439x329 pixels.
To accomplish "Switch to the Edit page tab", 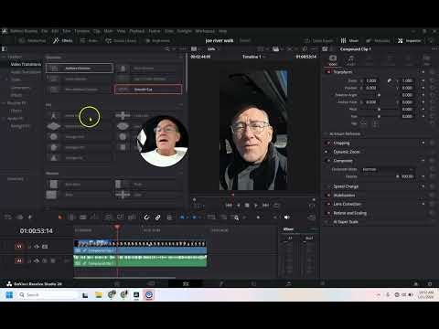I will (186, 284).
